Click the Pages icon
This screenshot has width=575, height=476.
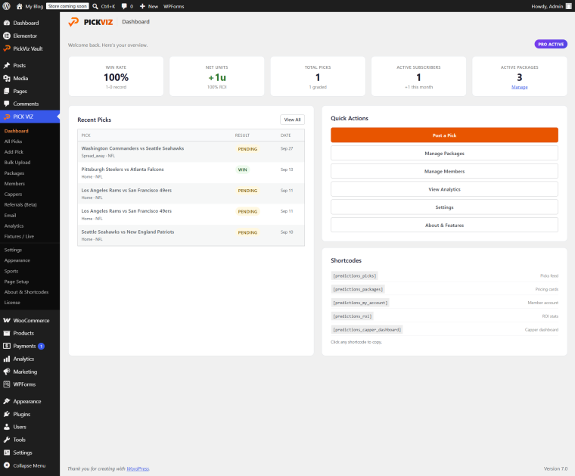click(x=7, y=91)
